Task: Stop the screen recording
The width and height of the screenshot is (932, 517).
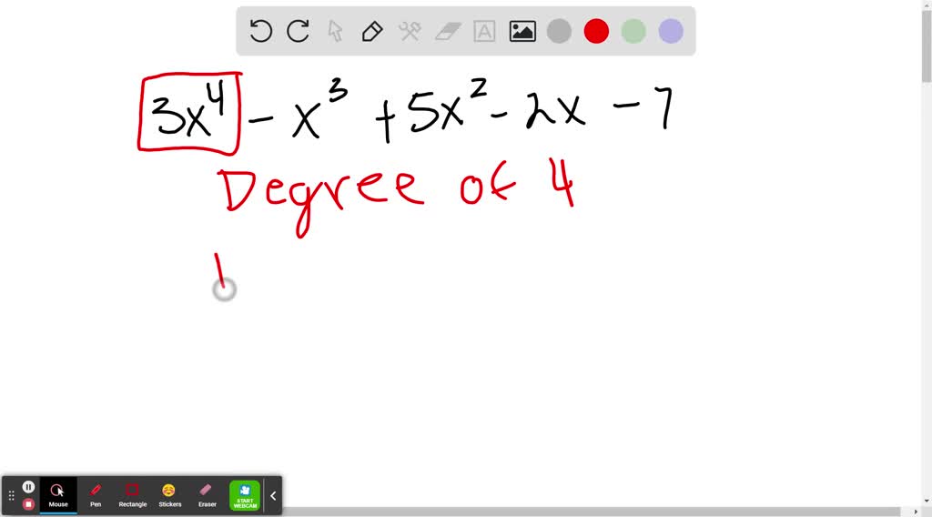Action: pos(28,504)
